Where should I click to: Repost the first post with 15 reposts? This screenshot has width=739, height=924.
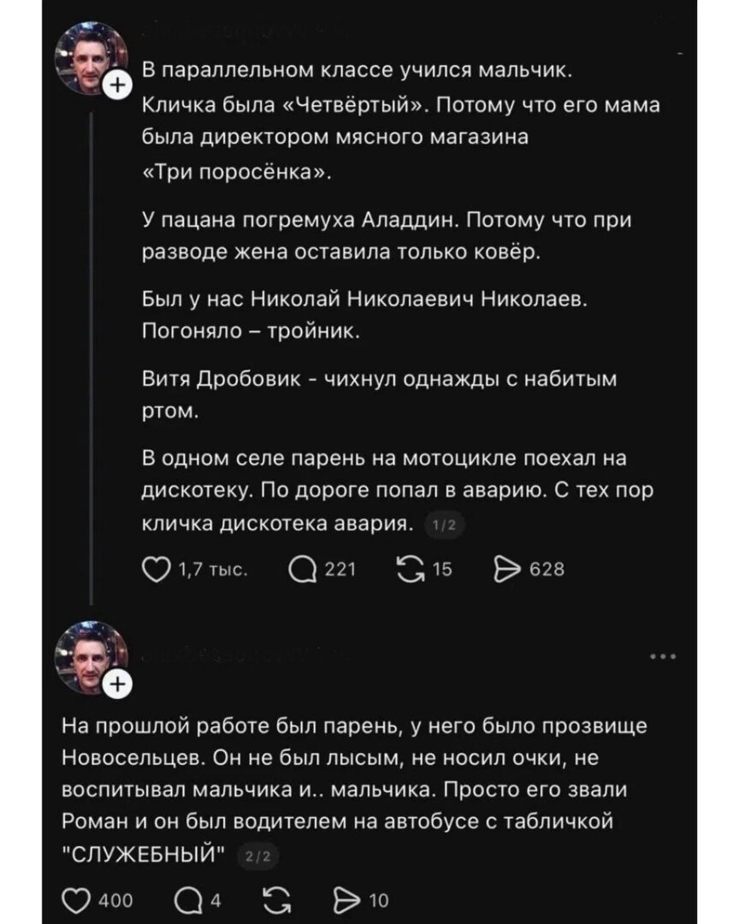(411, 569)
